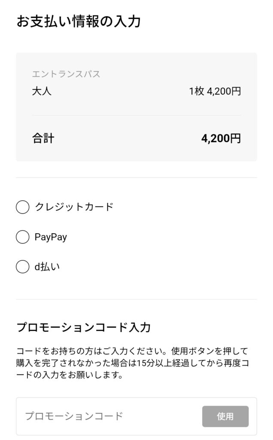Click the divider line above クレジットカード option
Image resolution: width=273 pixels, height=440 pixels.
(x=136, y=177)
